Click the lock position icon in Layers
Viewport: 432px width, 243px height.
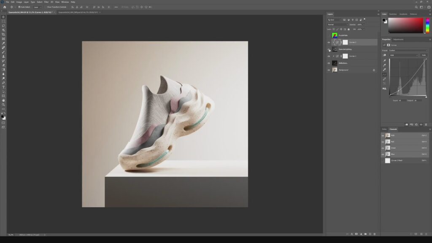[x=341, y=29]
